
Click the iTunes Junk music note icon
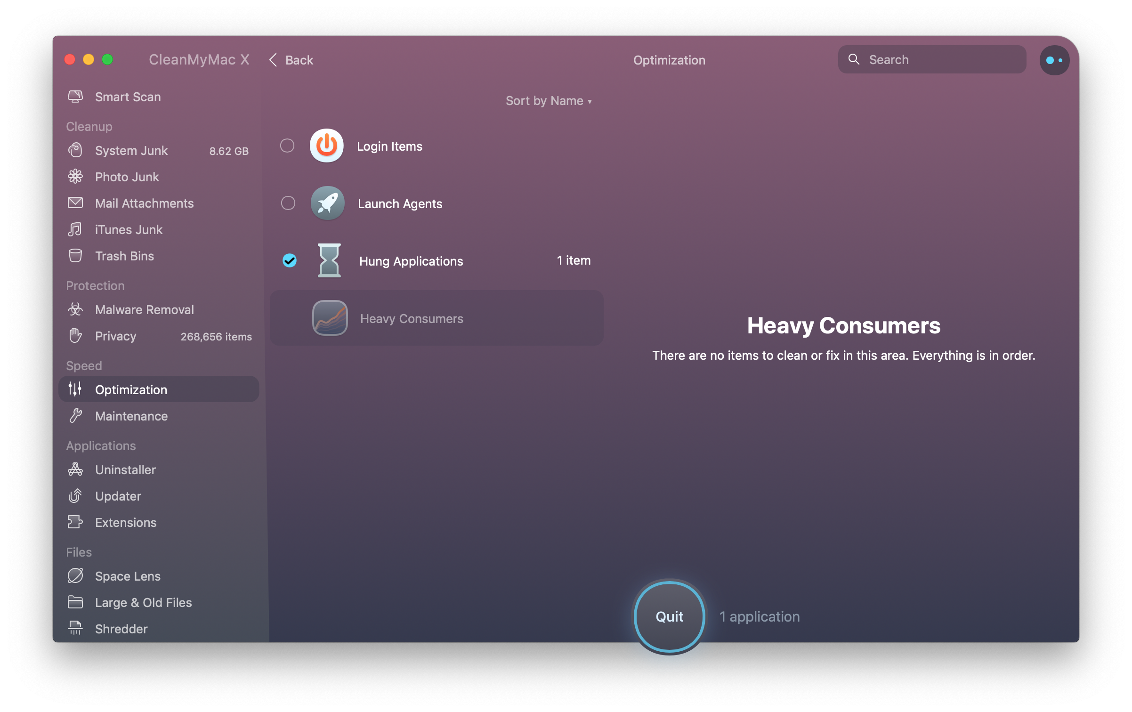coord(75,229)
